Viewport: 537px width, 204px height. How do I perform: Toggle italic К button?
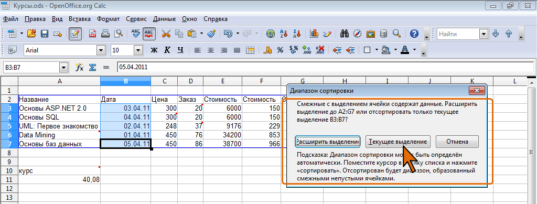(x=167, y=50)
